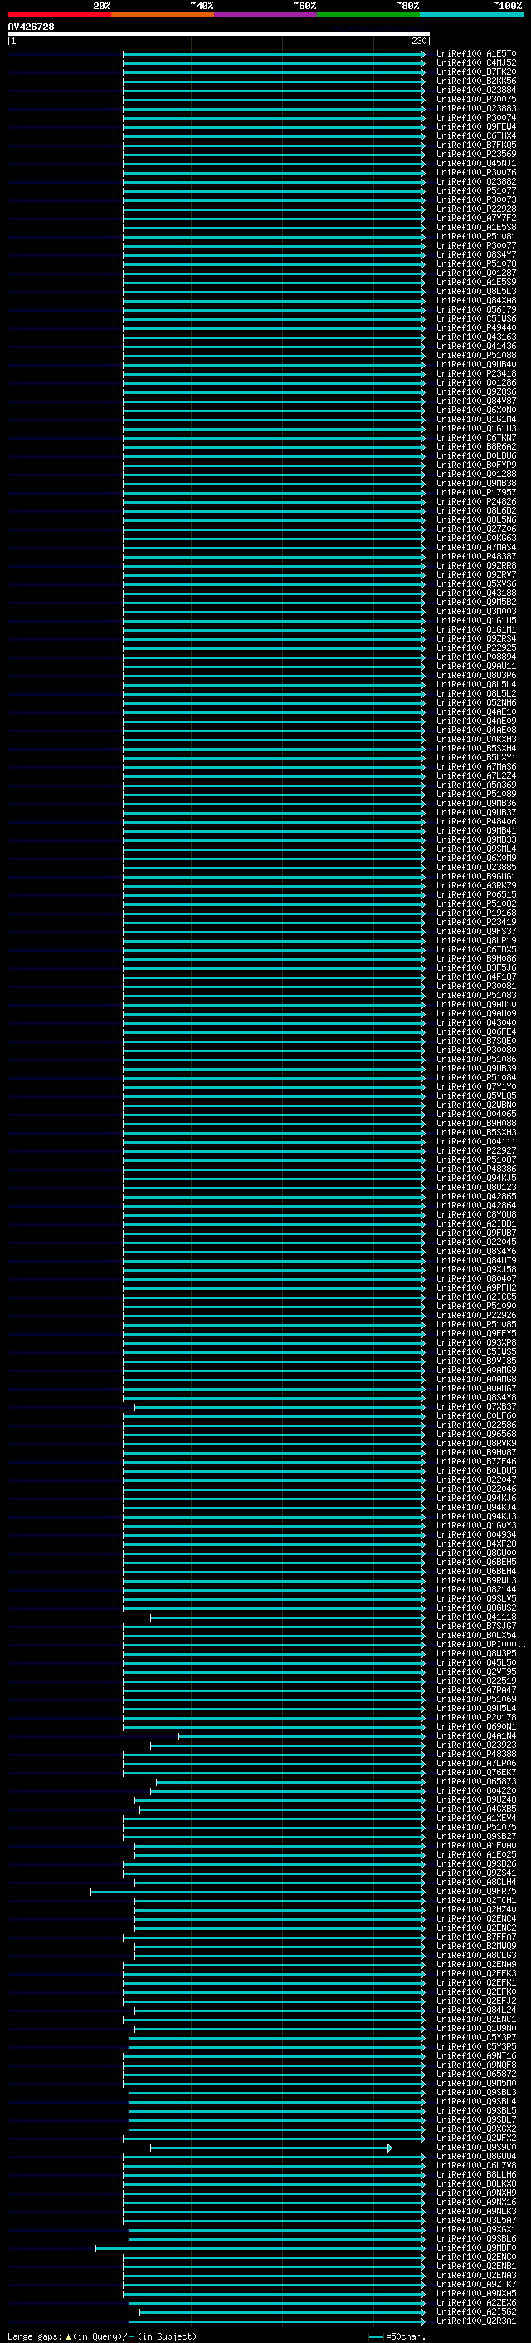531x2343 pixels.
Task: Select hit label UniRef100_Q9FR75
Action: tap(475, 1891)
